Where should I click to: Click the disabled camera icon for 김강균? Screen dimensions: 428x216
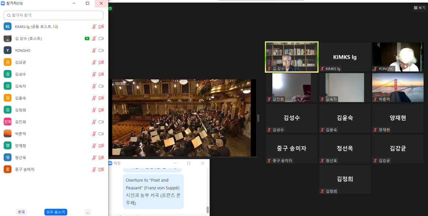(101, 62)
